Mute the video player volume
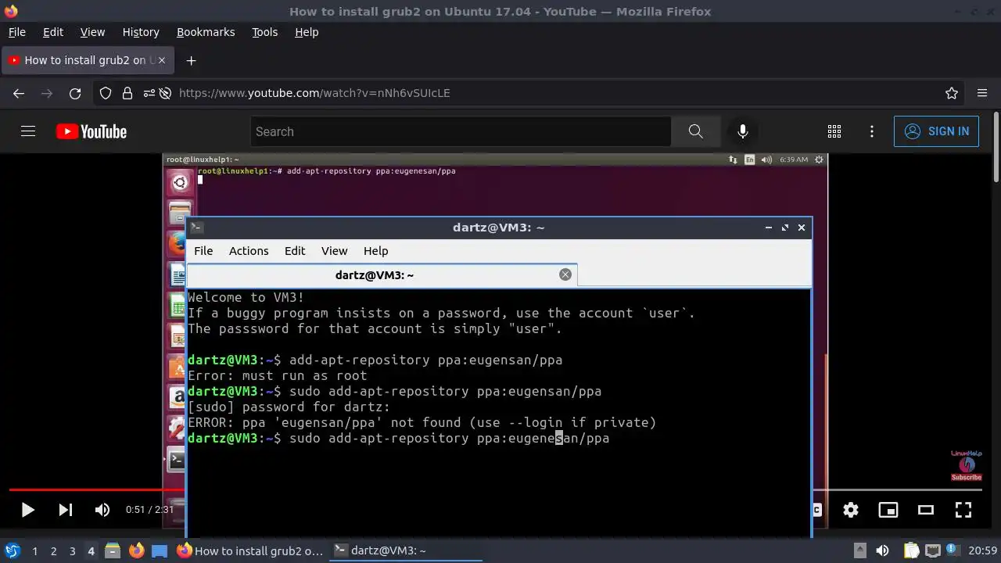 [x=102, y=510]
